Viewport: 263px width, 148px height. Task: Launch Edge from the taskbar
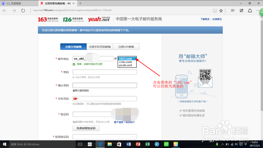[x=100, y=144]
